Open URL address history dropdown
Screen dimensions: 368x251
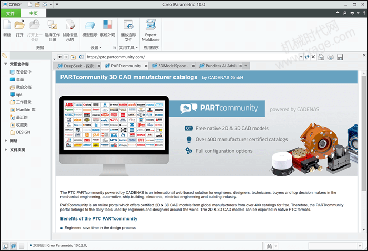[x=301, y=57]
